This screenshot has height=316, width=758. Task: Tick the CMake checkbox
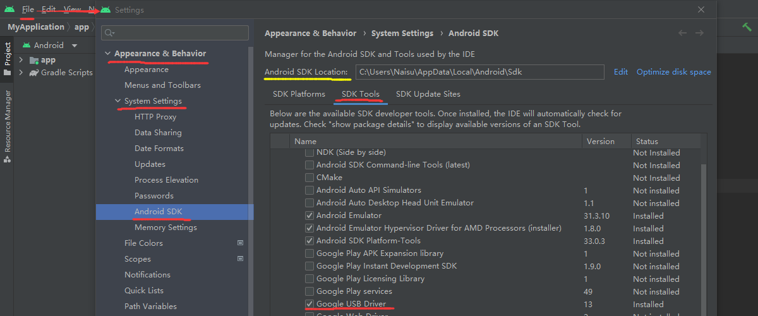tap(310, 178)
